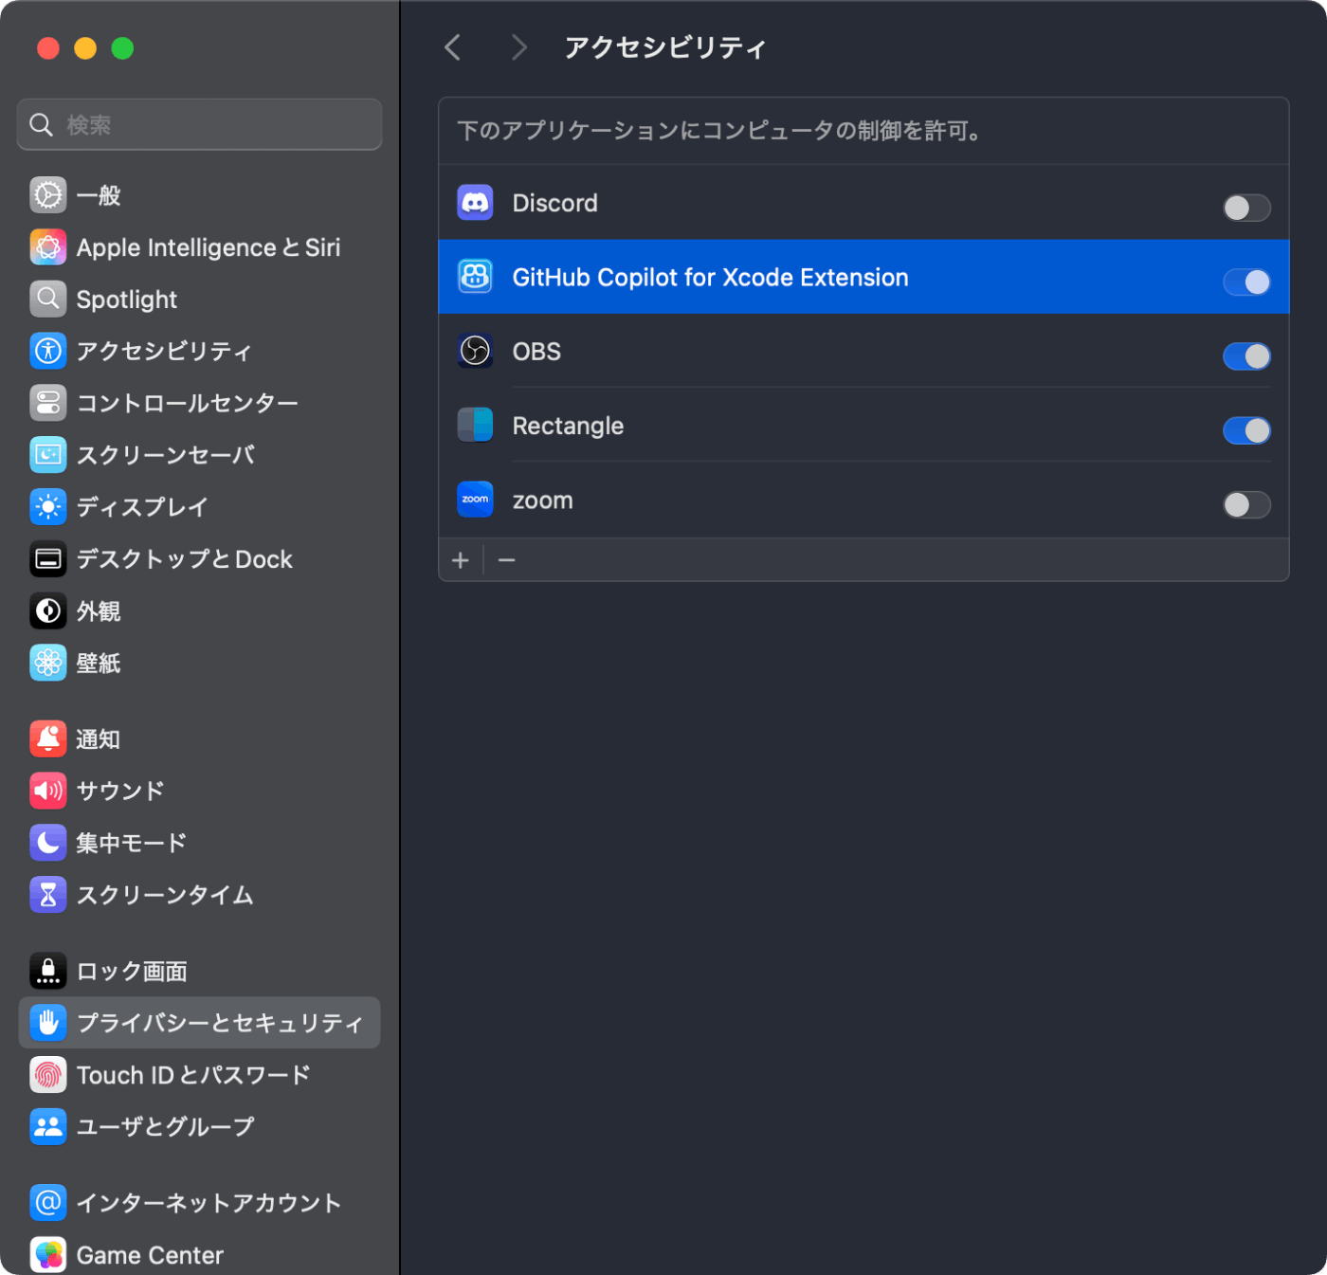Enable accessibility control for Discord
Screen dimensions: 1327x1275
1246,208
